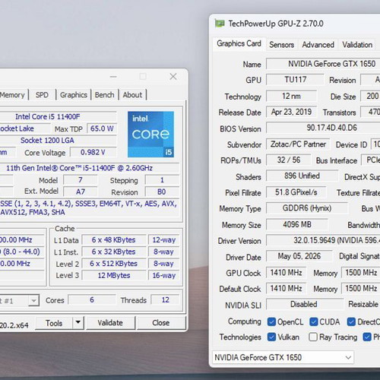Toggle the PhysX checkbox beside Ray Tracing
The width and height of the screenshot is (380, 380).
coord(367,337)
